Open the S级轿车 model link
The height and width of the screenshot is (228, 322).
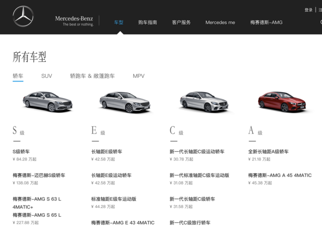[21, 152]
